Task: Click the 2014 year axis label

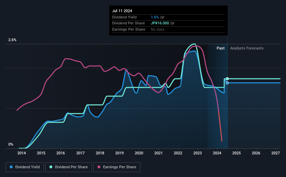Action: pos(22,153)
